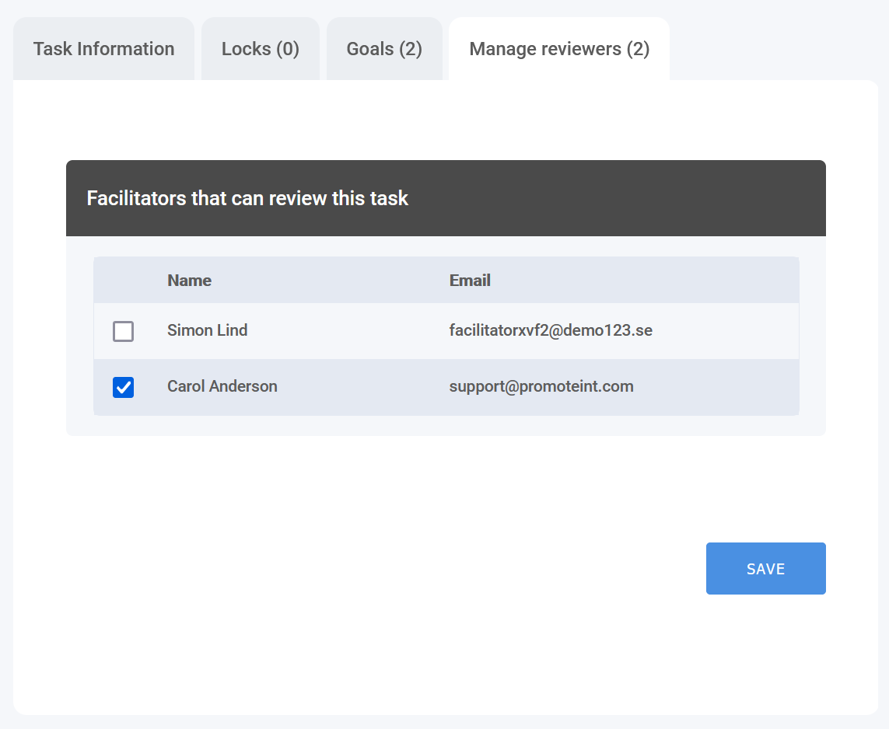The height and width of the screenshot is (729, 889).
Task: Switch to the Locks (0) tab
Action: point(260,49)
